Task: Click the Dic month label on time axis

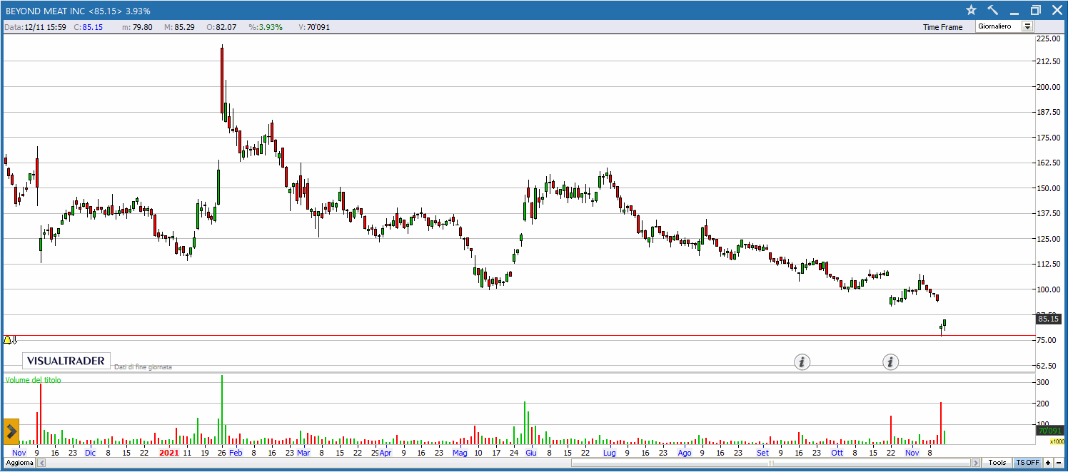Action: pos(90,452)
